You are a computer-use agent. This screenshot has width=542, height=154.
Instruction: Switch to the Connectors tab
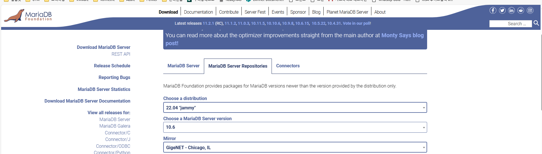coord(288,66)
